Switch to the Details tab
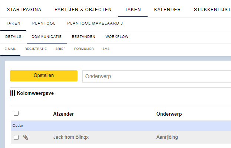Image resolution: width=231 pixels, height=148 pixels. [13, 37]
